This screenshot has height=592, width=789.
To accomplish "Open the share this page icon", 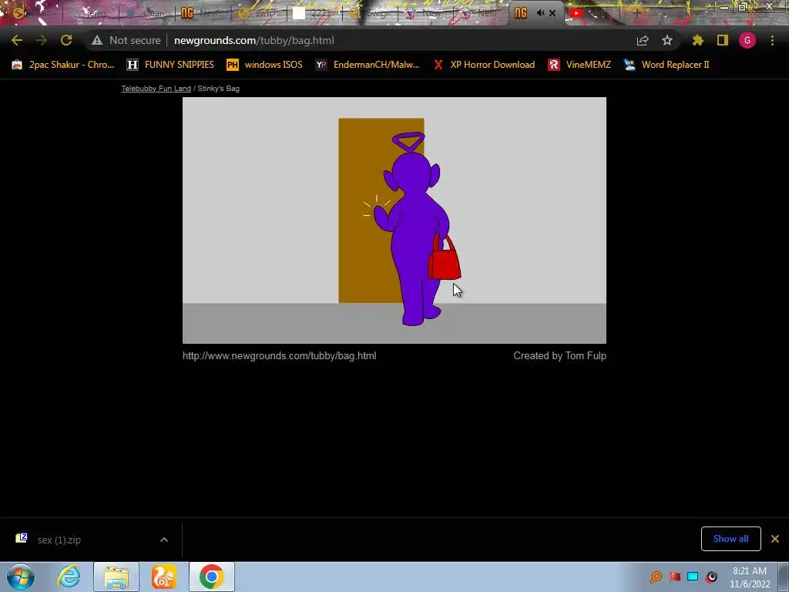I will pos(643,40).
